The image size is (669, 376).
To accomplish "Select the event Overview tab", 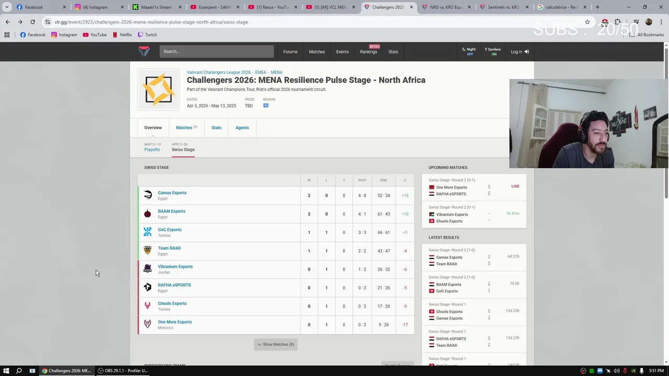I will point(153,127).
